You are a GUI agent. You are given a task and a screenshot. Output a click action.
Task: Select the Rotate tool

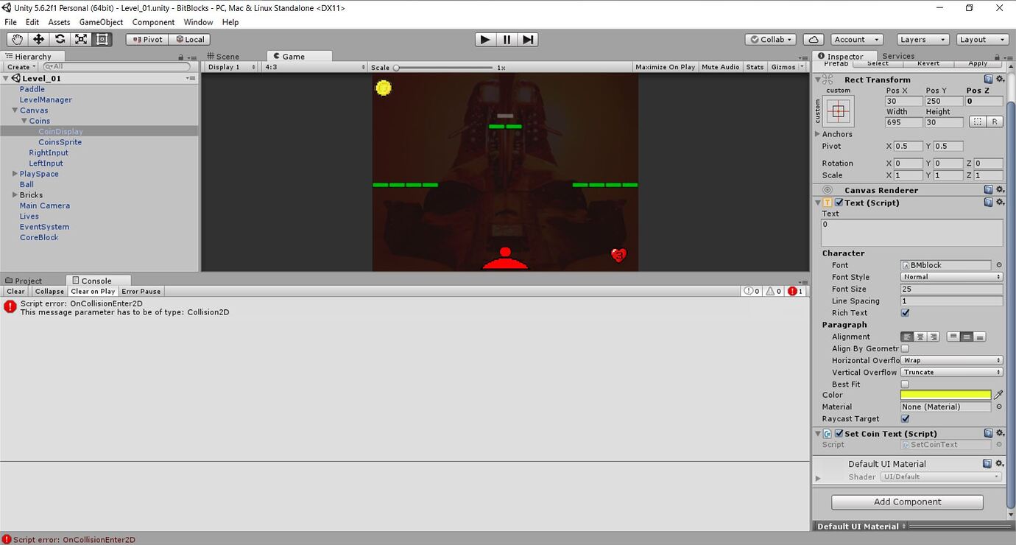click(60, 39)
